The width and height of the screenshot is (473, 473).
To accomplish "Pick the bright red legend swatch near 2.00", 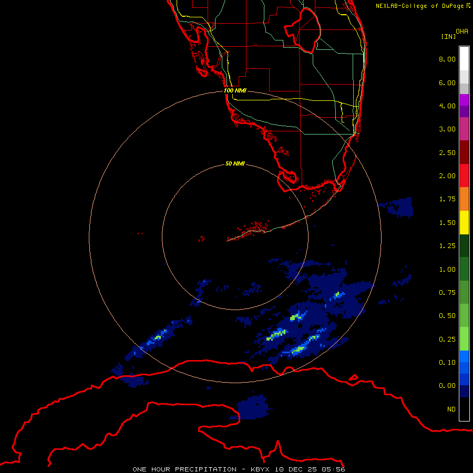I will pos(464,176).
